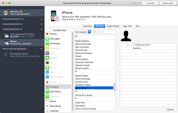Switch to the Preview tab
The width and height of the screenshot is (178, 113).
[100, 26]
